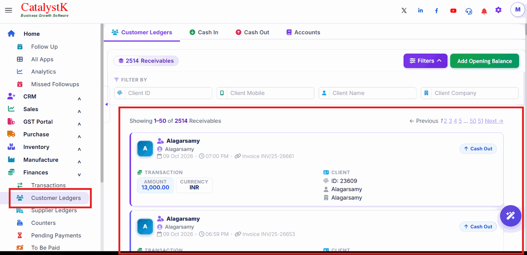Open All Apps in the sidebar

(x=42, y=59)
